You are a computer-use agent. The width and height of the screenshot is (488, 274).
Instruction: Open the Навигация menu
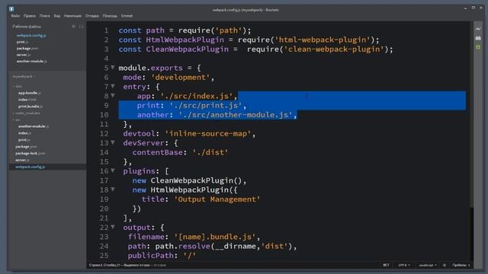[x=72, y=15]
